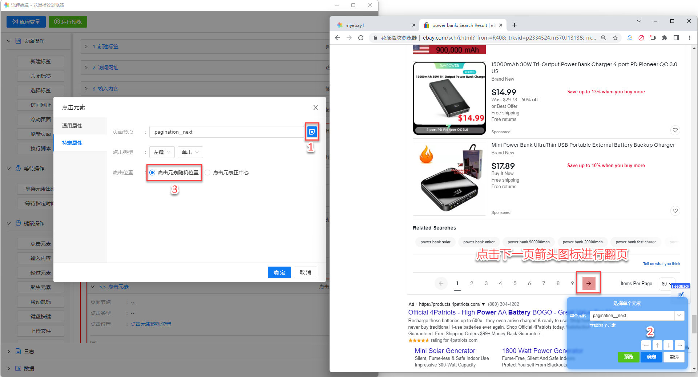Select 点击元素随机位置 radio option
The height and width of the screenshot is (377, 698).
tap(174, 173)
